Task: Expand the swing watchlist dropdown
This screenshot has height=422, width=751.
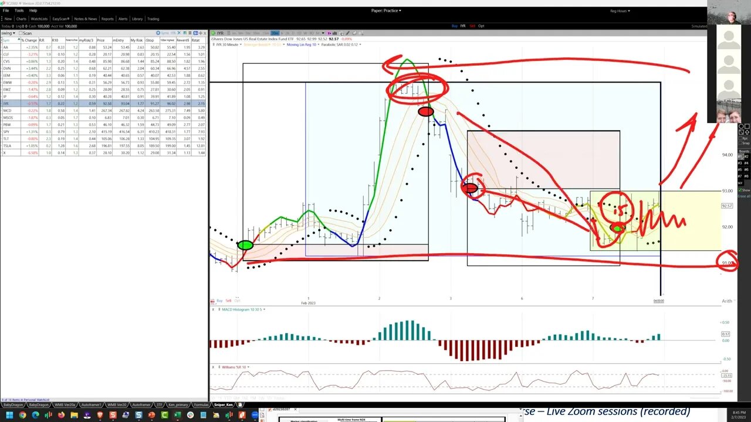Action: (8, 33)
